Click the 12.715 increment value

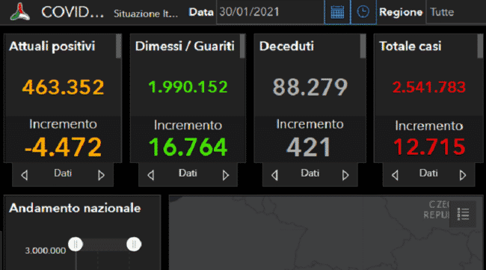coord(429,147)
